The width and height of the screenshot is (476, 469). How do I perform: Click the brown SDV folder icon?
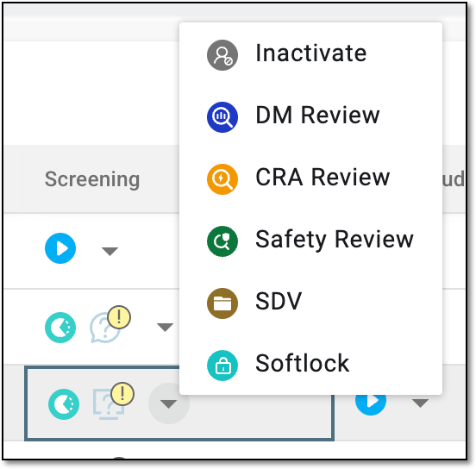(x=222, y=303)
